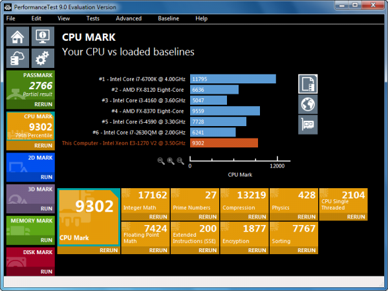Screen dimensions: 388x291
Task: Click the reset zoom magnifier icon
Action: click(x=182, y=160)
